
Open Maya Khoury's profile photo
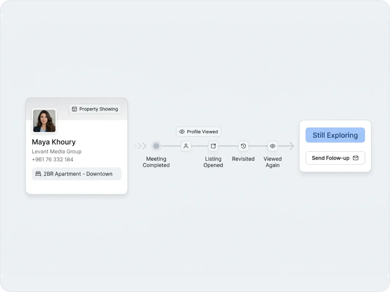(44, 121)
